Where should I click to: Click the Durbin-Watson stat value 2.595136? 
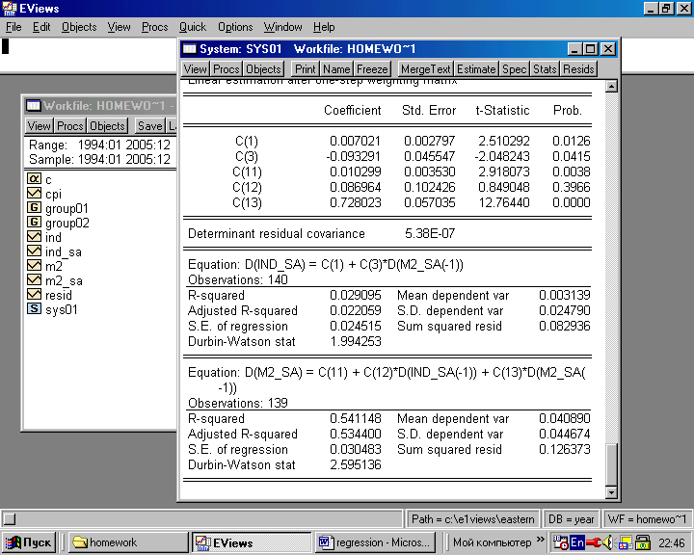355,464
